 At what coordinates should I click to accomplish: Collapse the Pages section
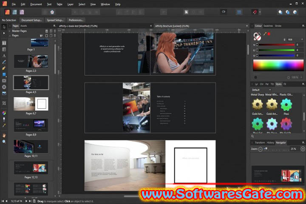click(x=9, y=36)
